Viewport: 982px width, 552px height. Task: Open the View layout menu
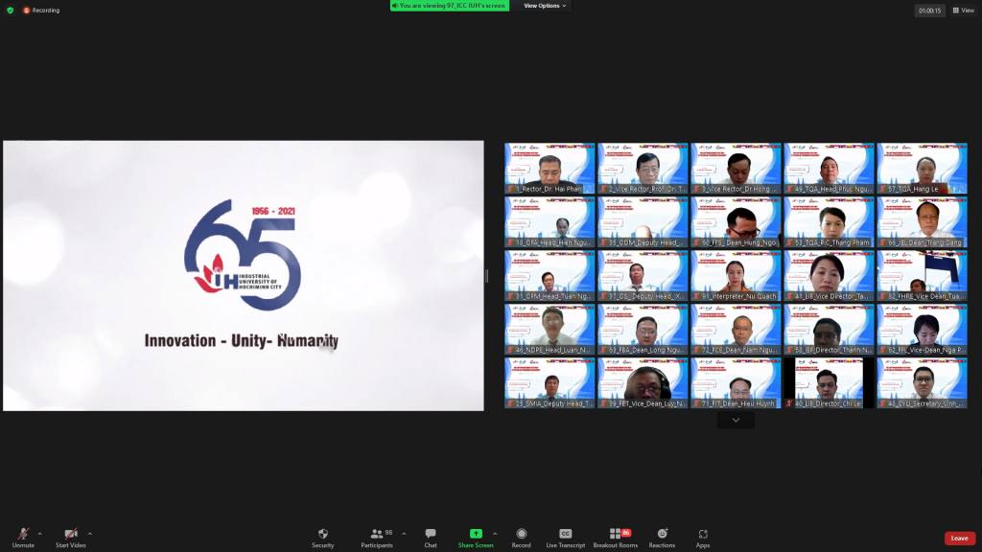tap(963, 10)
